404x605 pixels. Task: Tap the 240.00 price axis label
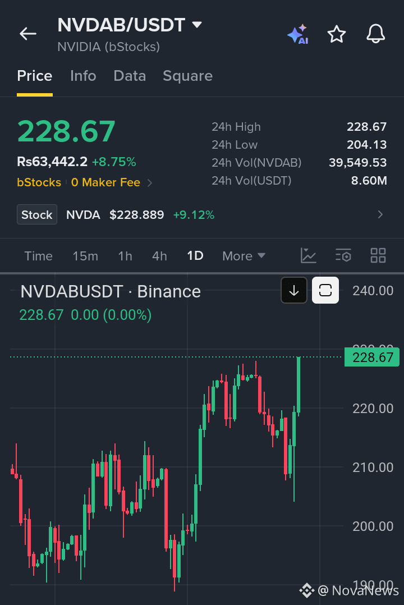pos(373,291)
